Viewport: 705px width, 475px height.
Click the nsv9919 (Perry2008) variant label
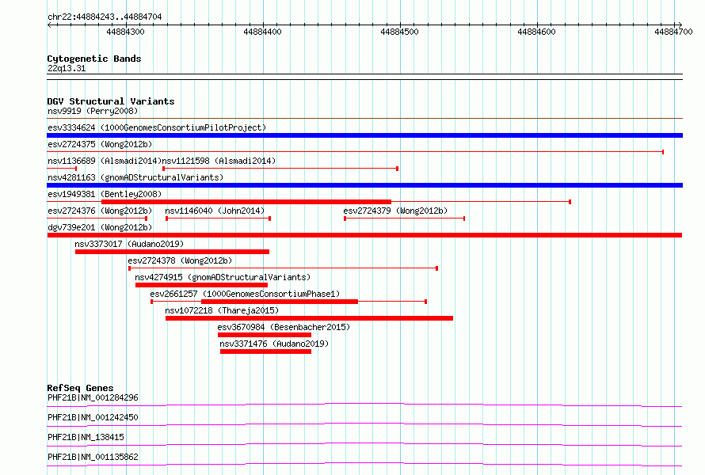(93, 111)
